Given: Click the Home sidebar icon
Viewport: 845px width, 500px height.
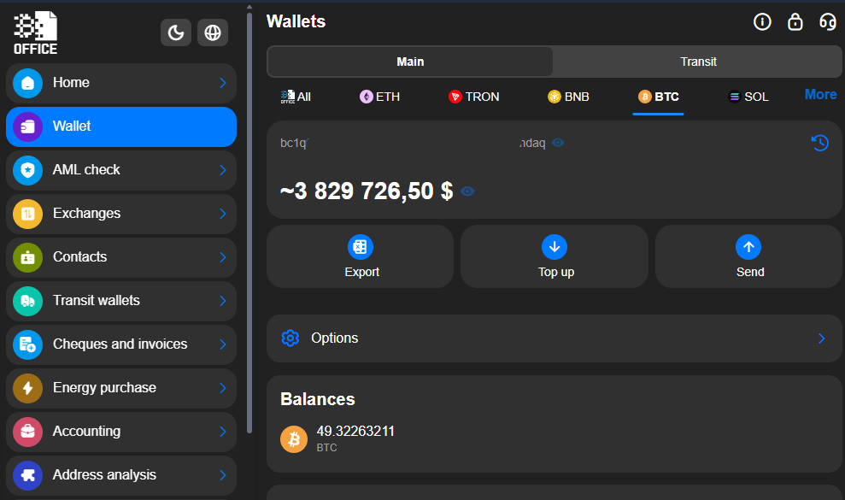Looking at the screenshot, I should 27,83.
